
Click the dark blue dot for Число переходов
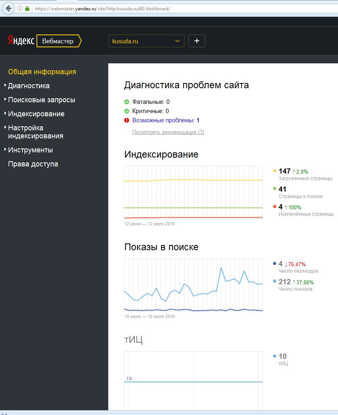click(275, 263)
